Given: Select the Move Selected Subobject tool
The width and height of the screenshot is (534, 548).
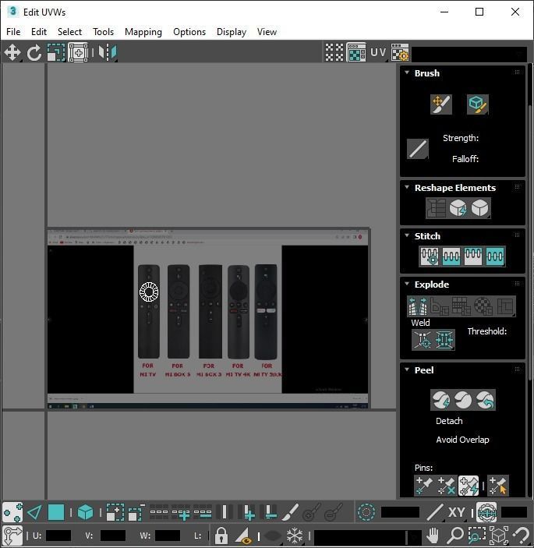Looking at the screenshot, I should [12, 53].
